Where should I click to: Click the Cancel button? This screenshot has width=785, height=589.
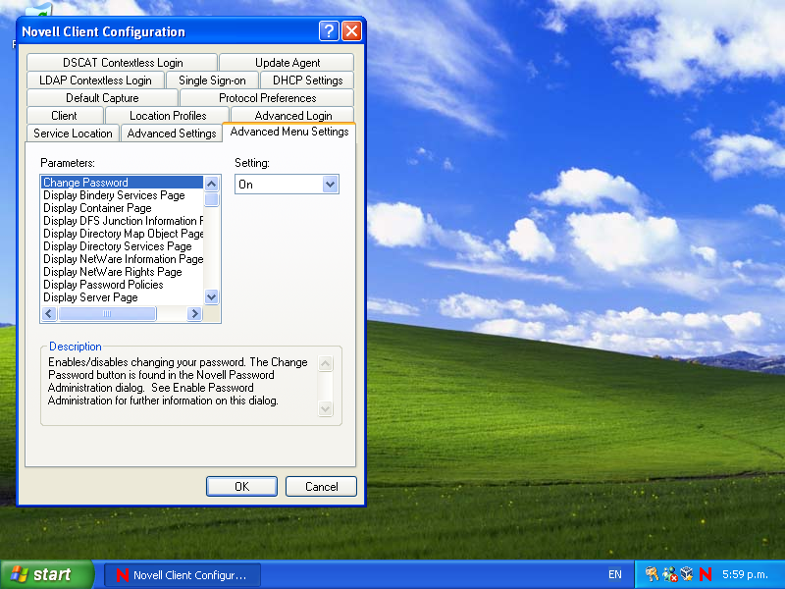pos(322,486)
